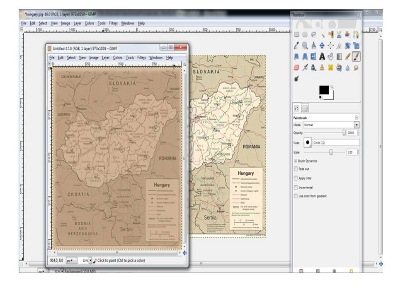The height and width of the screenshot is (298, 398).
Task: Open the Tools menu in hungary.jpg window
Action: (102, 23)
